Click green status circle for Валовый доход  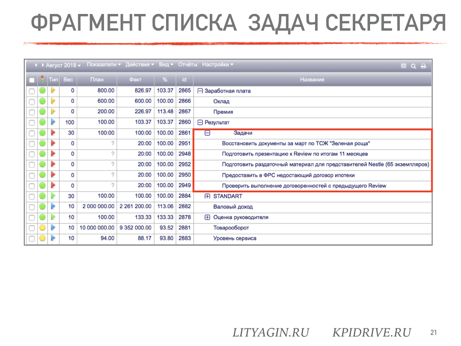pyautogui.click(x=42, y=206)
